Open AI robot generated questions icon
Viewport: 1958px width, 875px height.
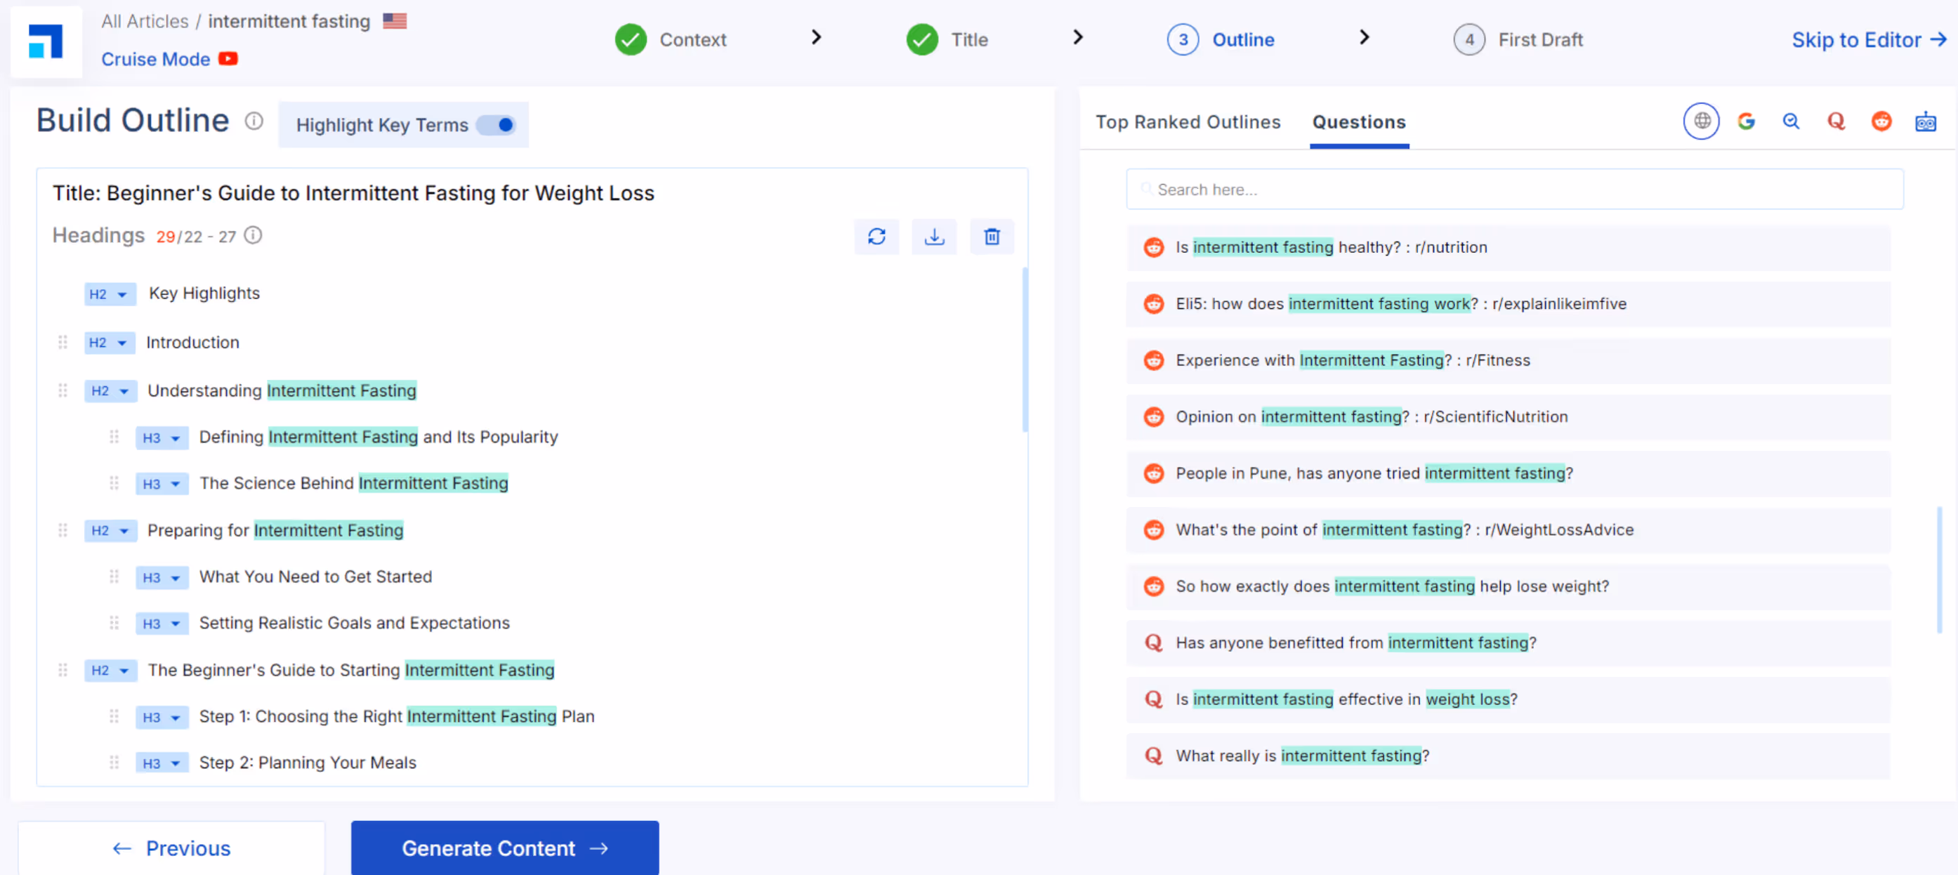pyautogui.click(x=1925, y=121)
